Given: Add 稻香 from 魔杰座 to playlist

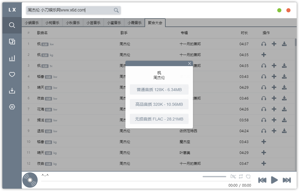Looking at the screenshot, I should (x=263, y=142).
